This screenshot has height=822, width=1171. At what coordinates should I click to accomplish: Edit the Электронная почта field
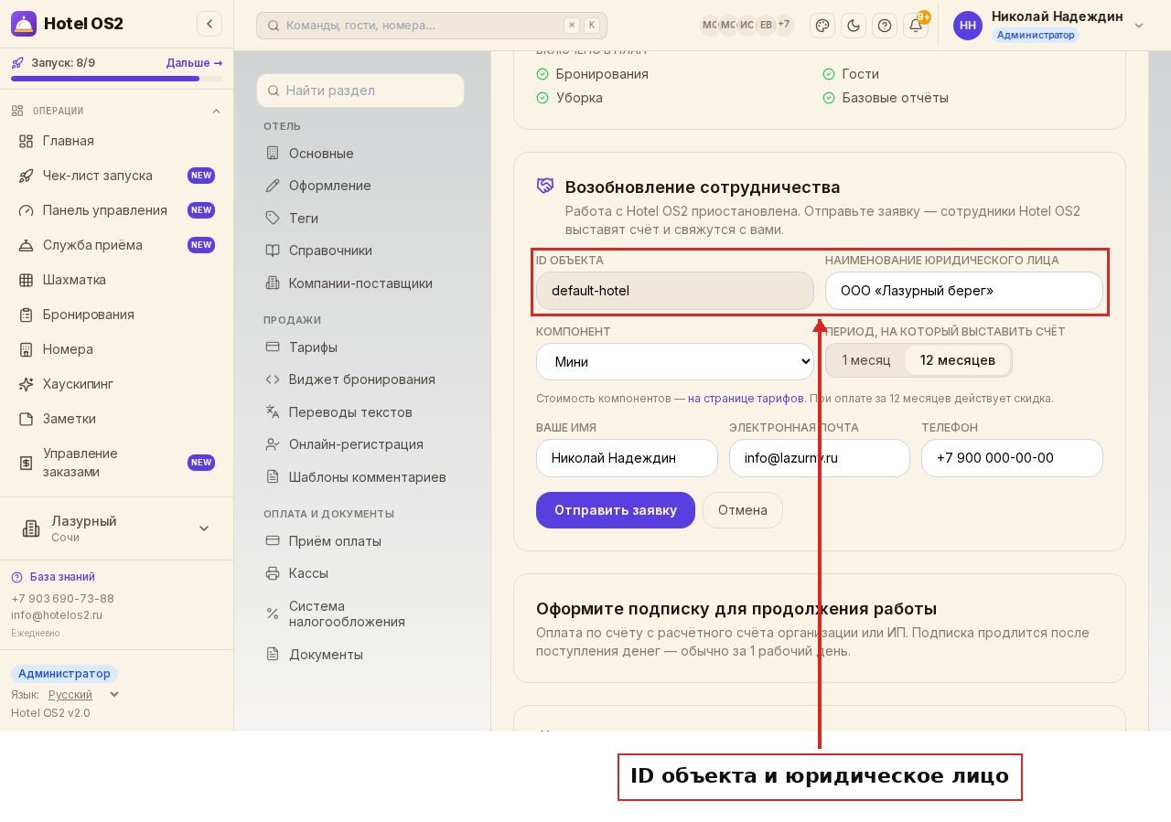point(820,458)
